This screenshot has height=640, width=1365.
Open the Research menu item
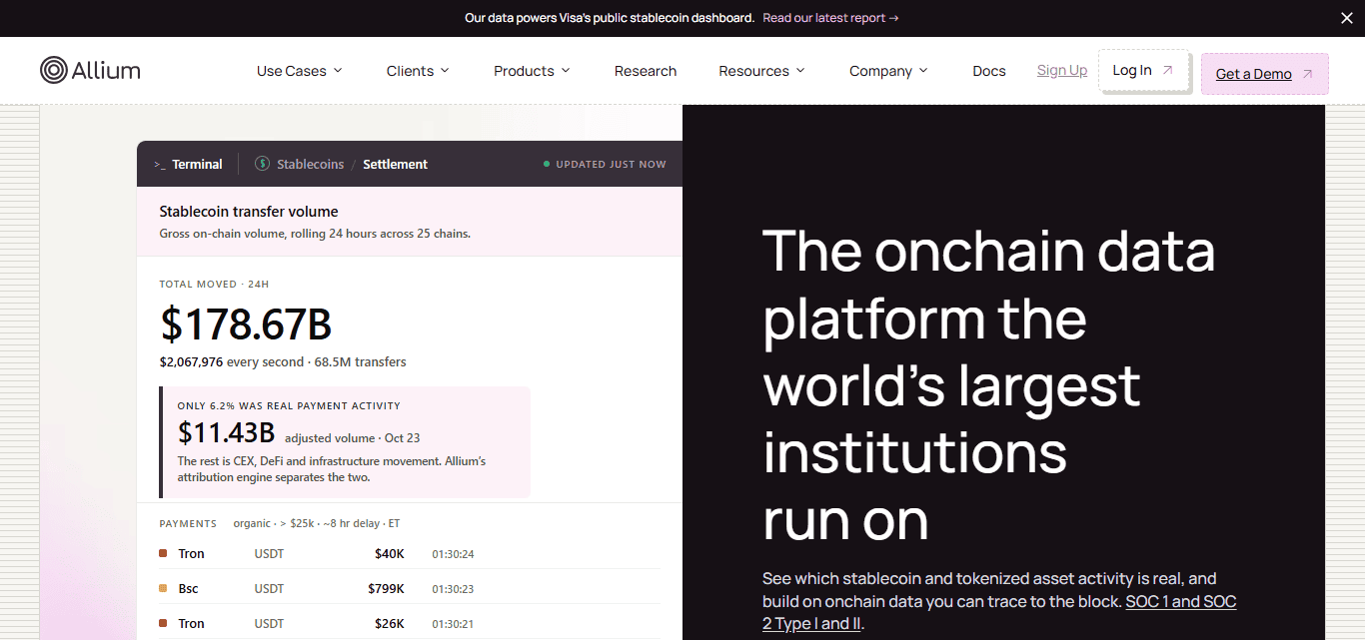(646, 71)
